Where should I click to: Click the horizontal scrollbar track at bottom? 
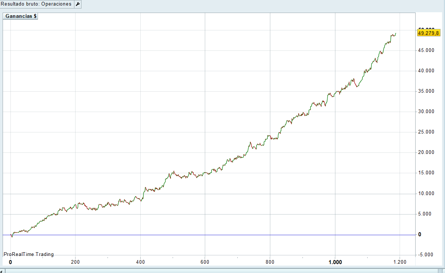click(x=223, y=271)
